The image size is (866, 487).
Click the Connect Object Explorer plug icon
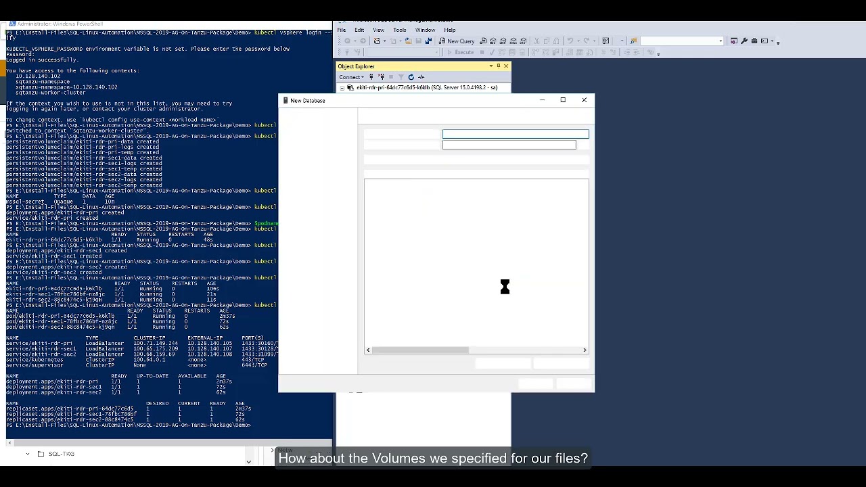click(x=371, y=77)
